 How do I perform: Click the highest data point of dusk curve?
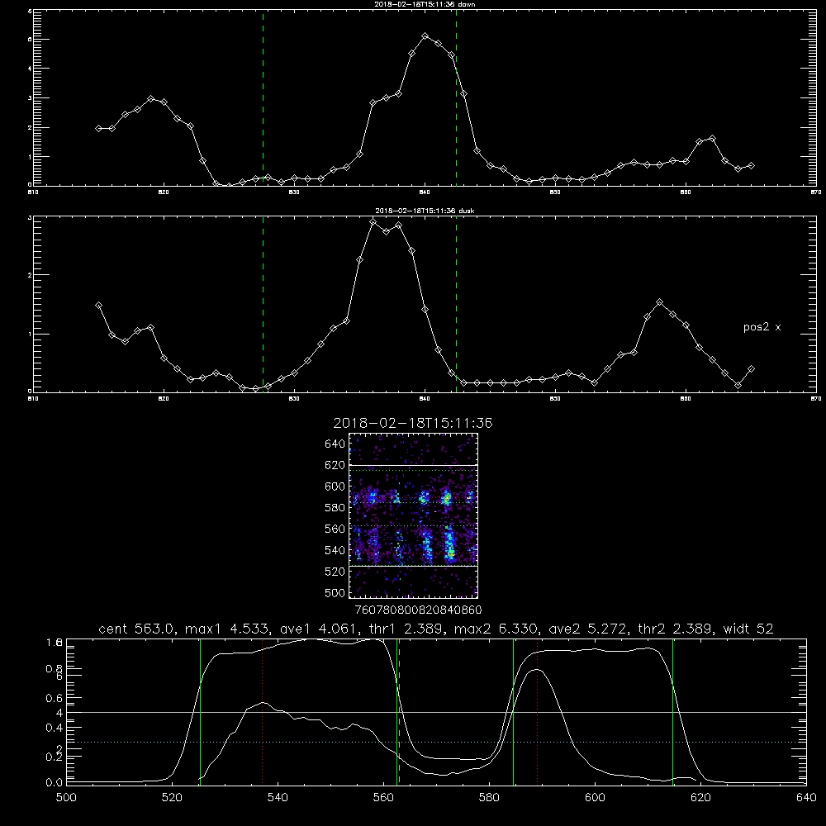[x=373, y=221]
